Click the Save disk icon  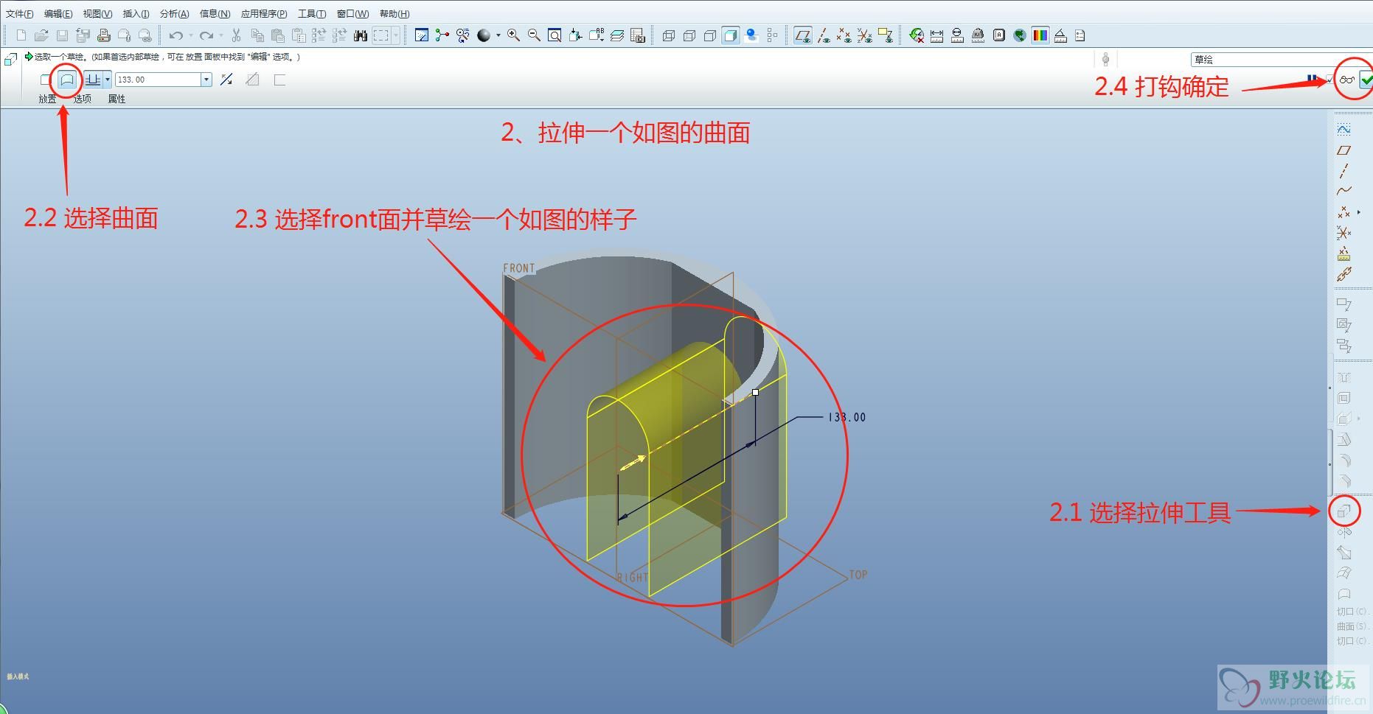[x=62, y=35]
